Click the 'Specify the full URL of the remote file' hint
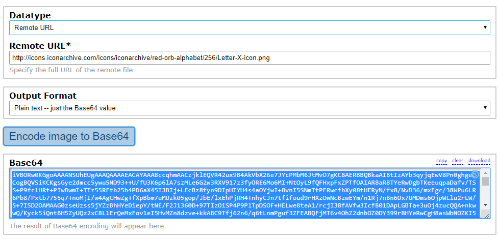This screenshot has height=239, width=498. pyautogui.click(x=71, y=70)
